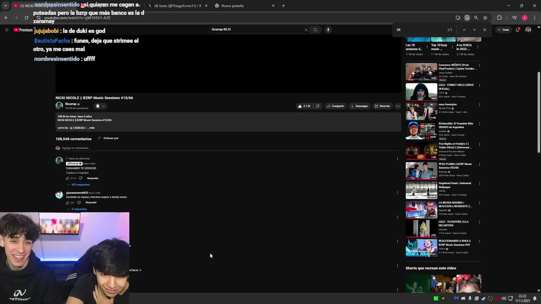Start voice search with microphone icon
The height and width of the screenshot is (304, 541).
328,30
